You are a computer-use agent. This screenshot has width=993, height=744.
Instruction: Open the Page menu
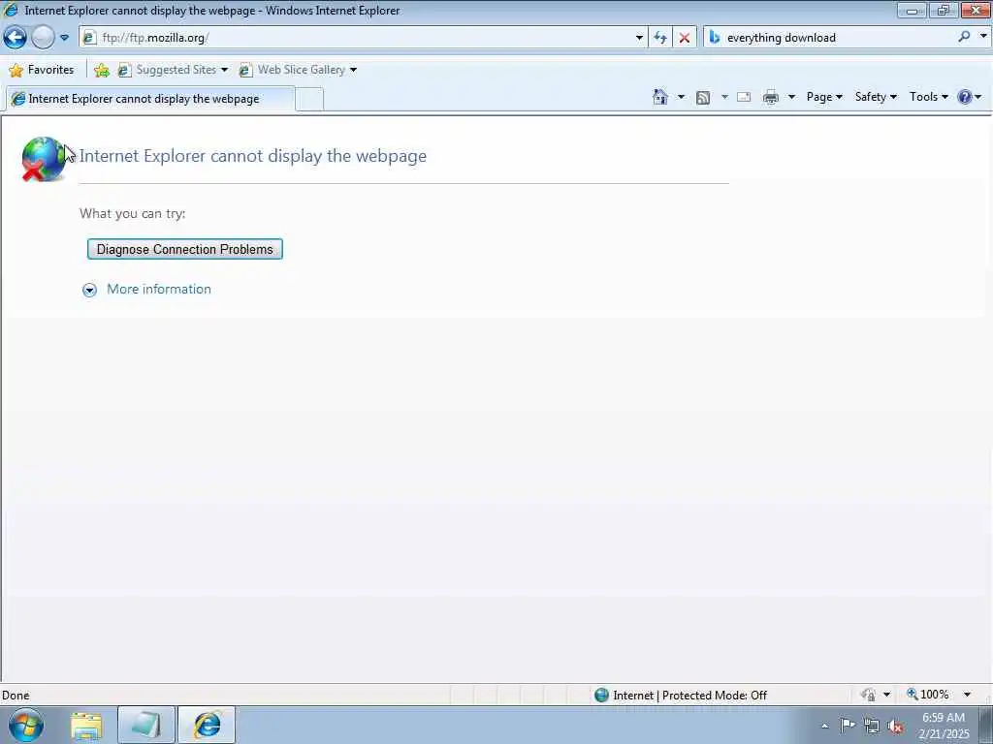(824, 97)
